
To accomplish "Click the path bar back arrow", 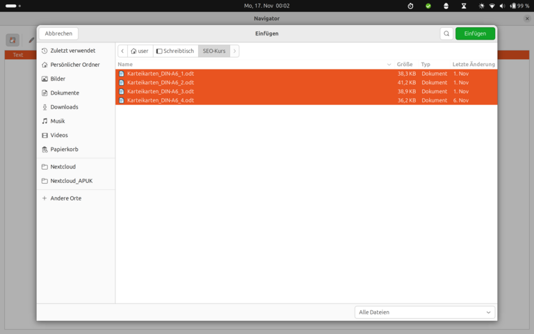I will (122, 51).
